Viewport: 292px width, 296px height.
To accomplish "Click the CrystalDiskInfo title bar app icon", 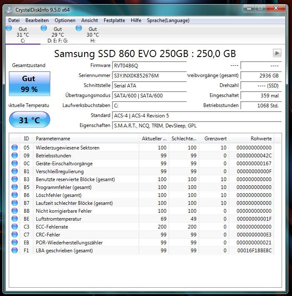I will click(x=9, y=10).
